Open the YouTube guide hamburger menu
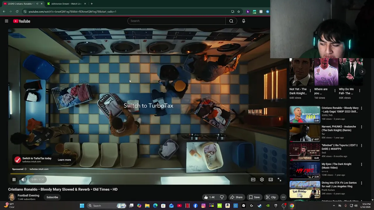374x210 pixels. 6,21
